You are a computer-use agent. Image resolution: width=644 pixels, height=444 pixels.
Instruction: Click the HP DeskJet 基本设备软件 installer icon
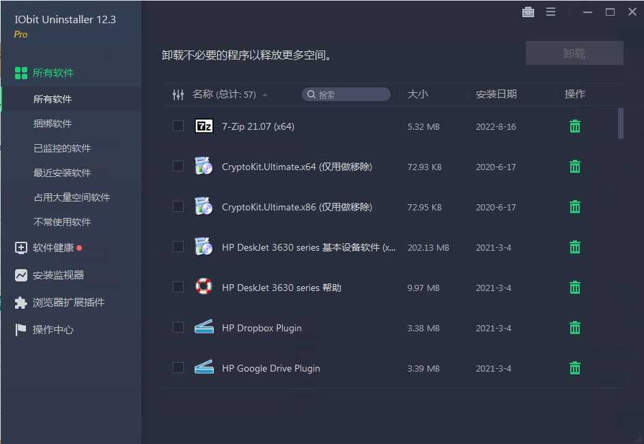point(204,247)
